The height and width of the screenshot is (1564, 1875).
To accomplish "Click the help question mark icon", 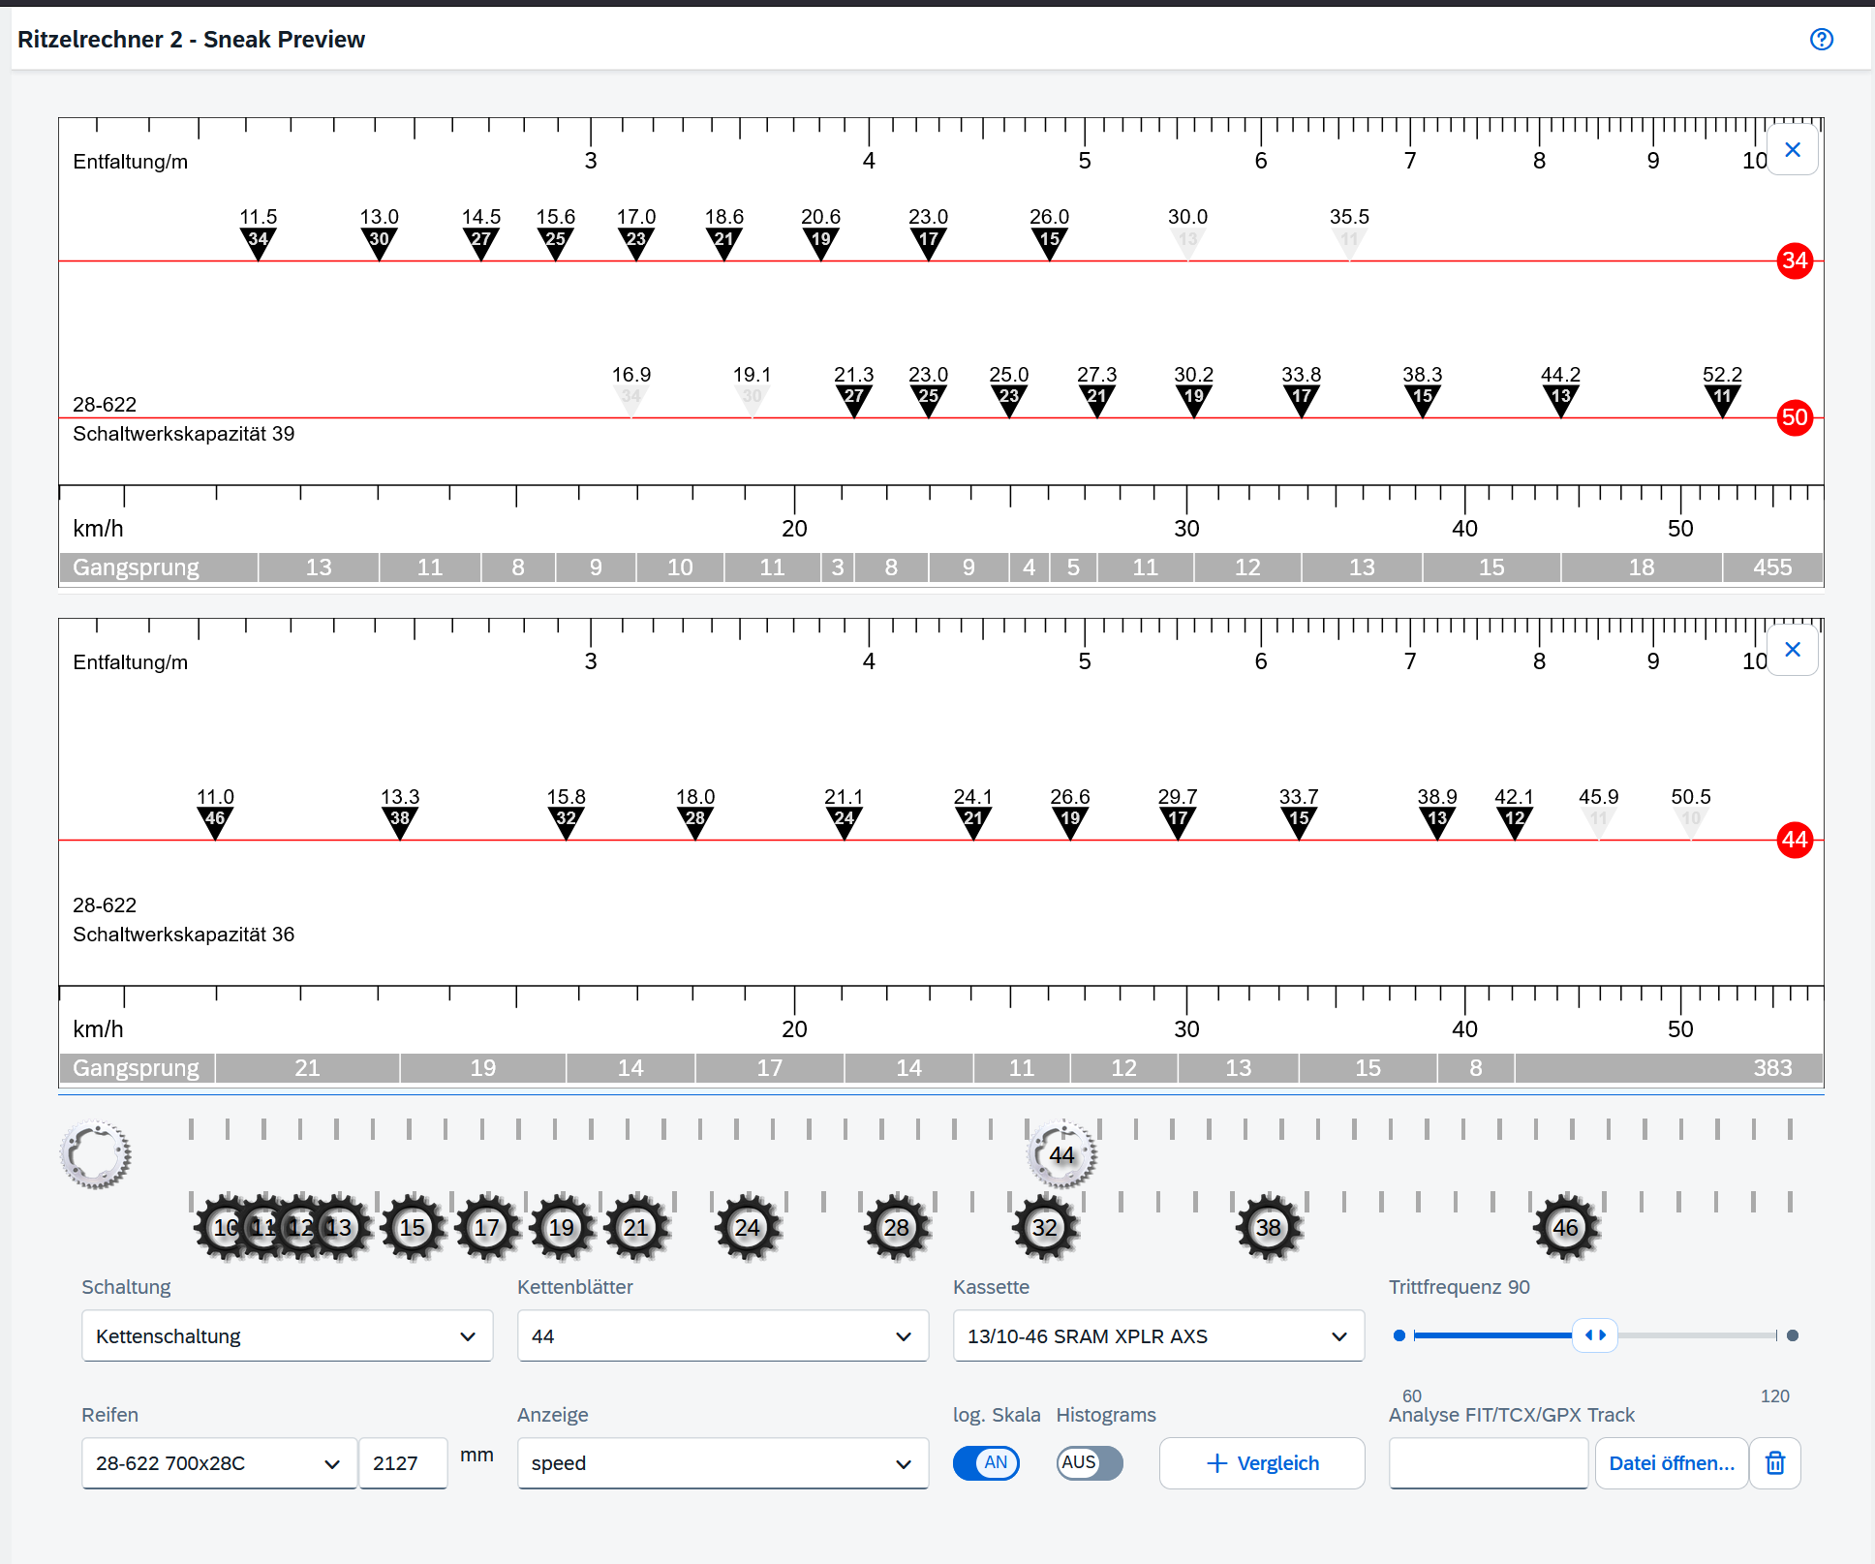I will coord(1821,39).
